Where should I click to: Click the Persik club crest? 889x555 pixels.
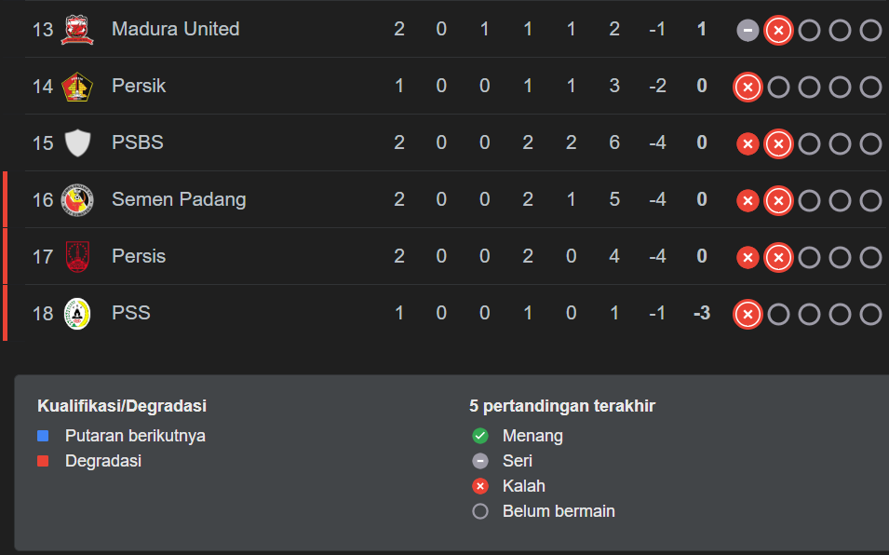point(76,87)
